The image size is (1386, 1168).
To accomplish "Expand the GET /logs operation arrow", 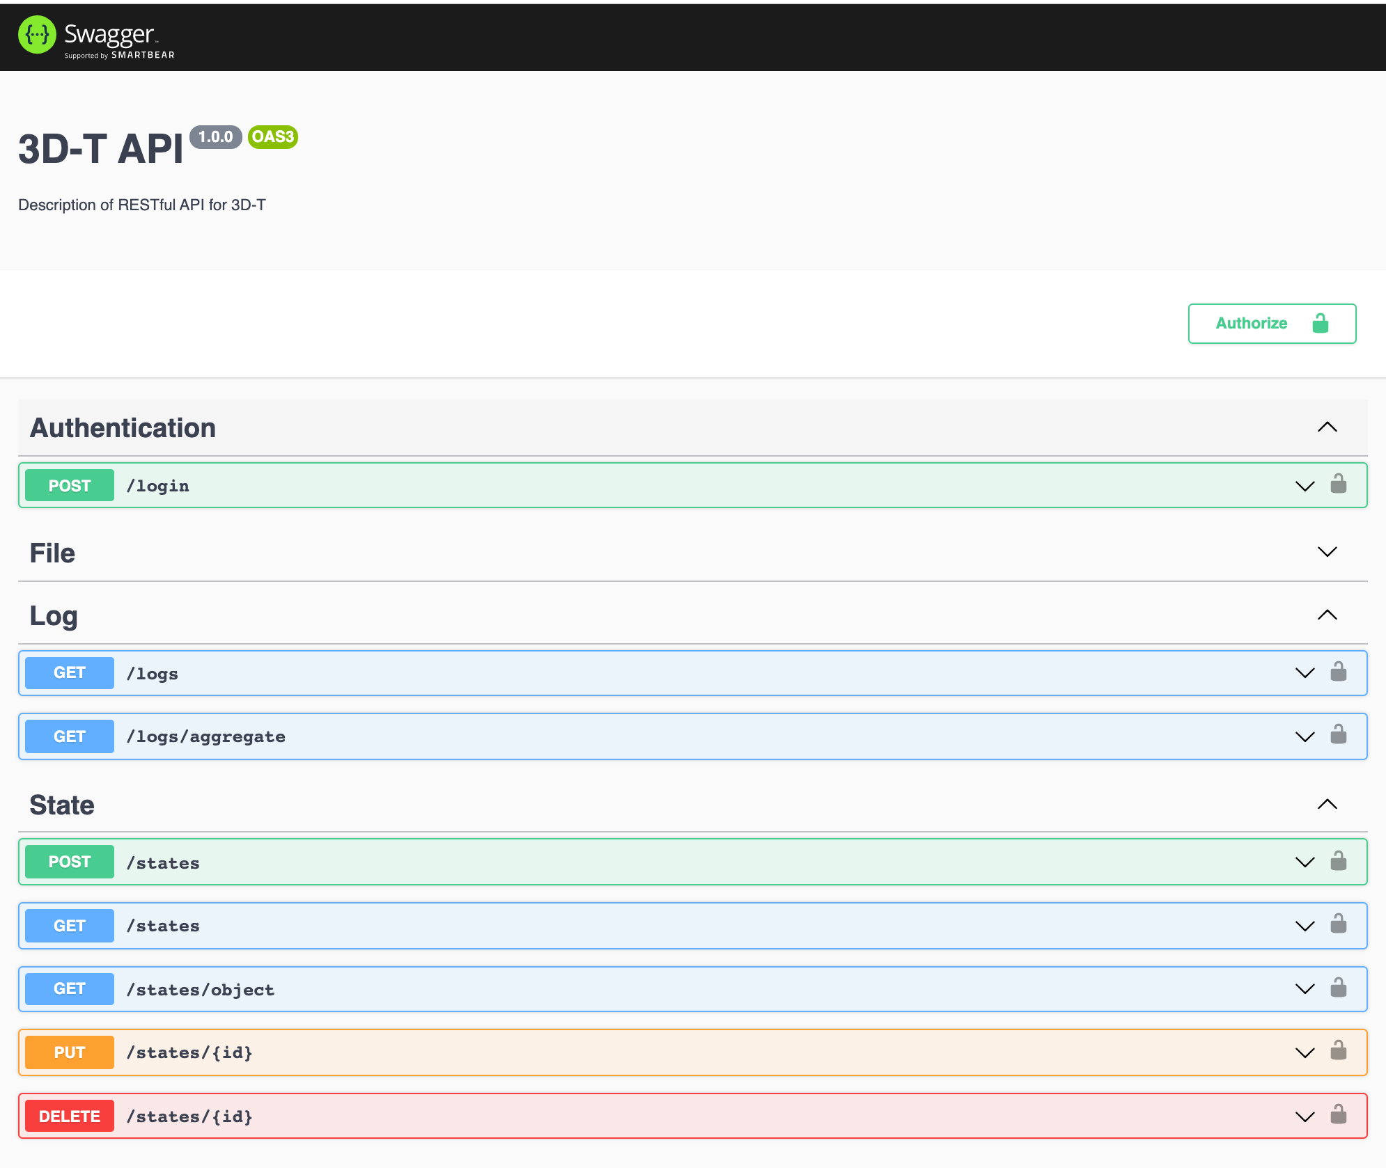I will (1305, 673).
